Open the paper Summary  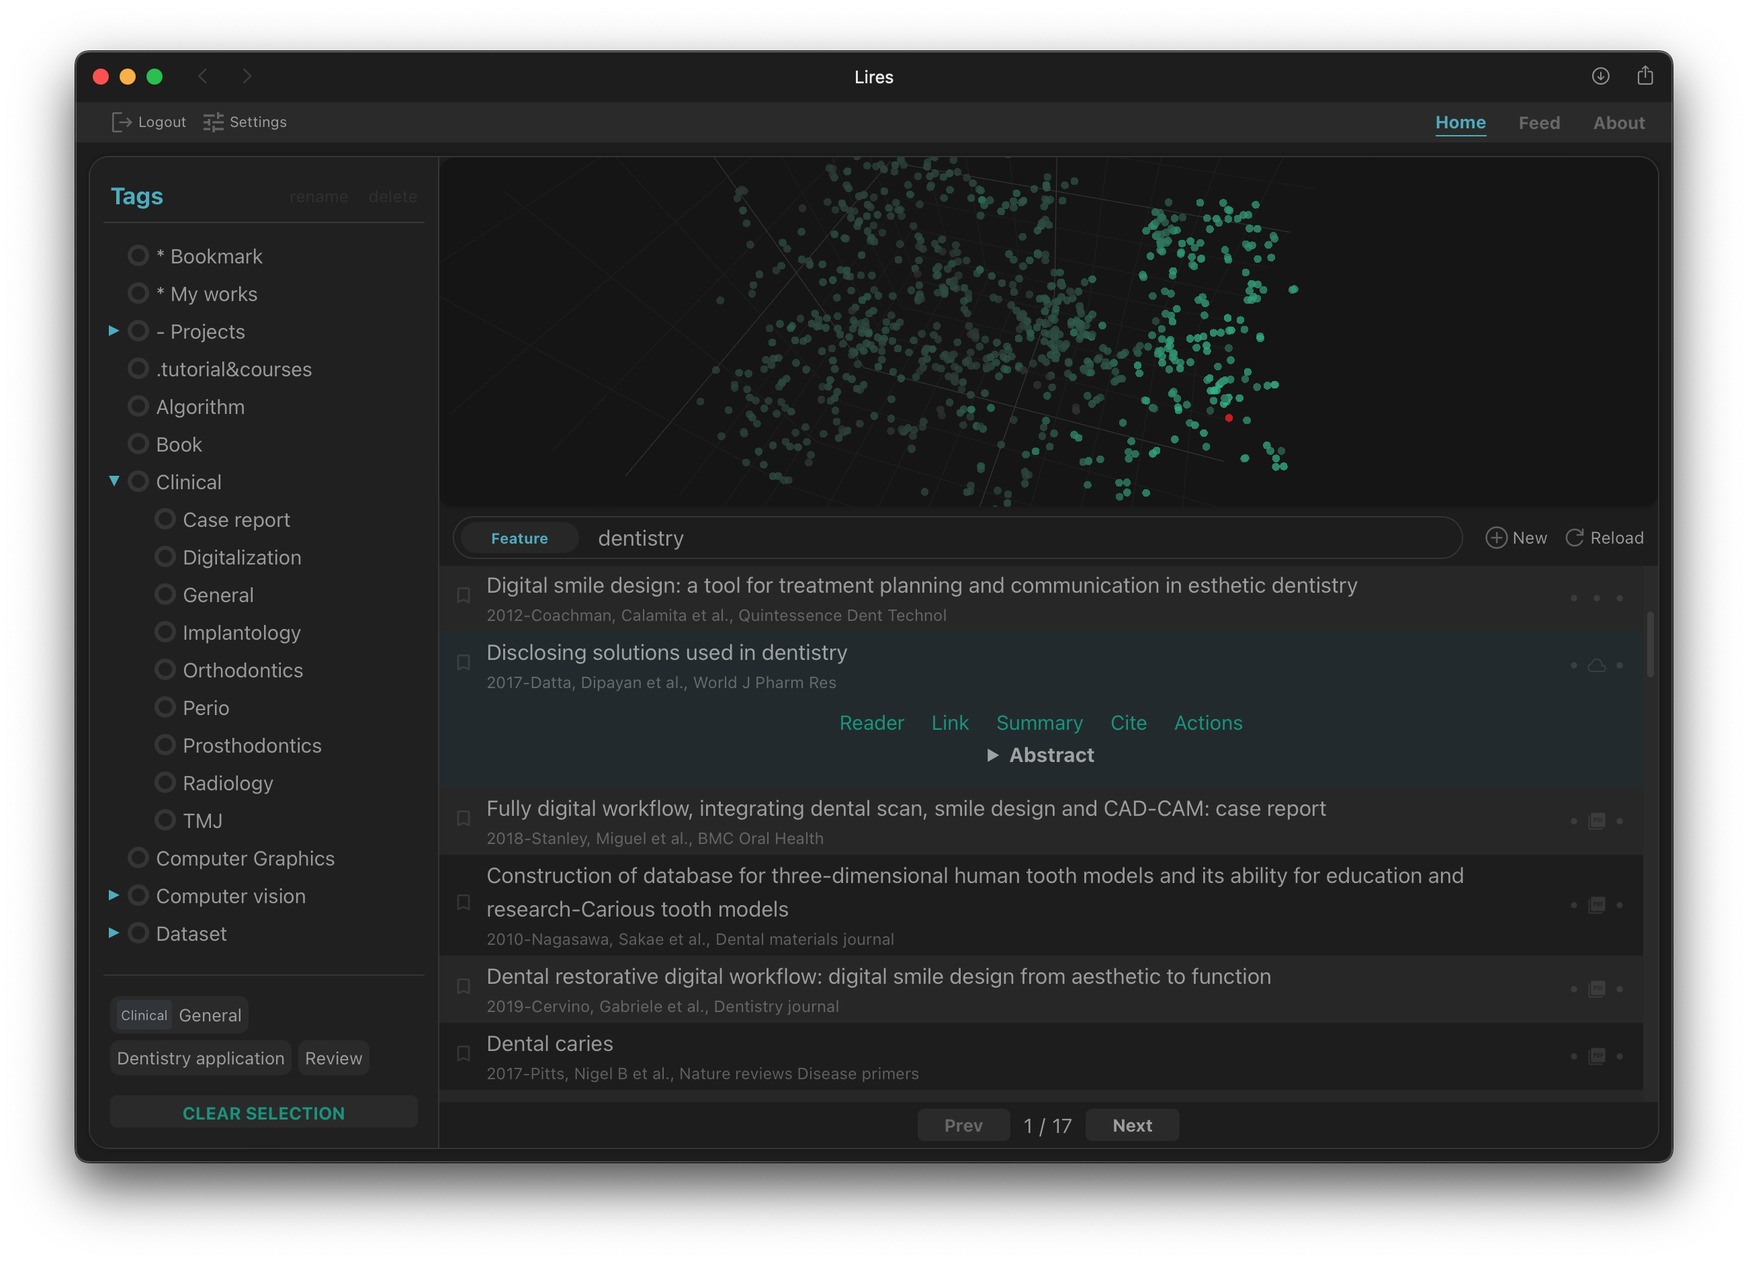(1039, 723)
